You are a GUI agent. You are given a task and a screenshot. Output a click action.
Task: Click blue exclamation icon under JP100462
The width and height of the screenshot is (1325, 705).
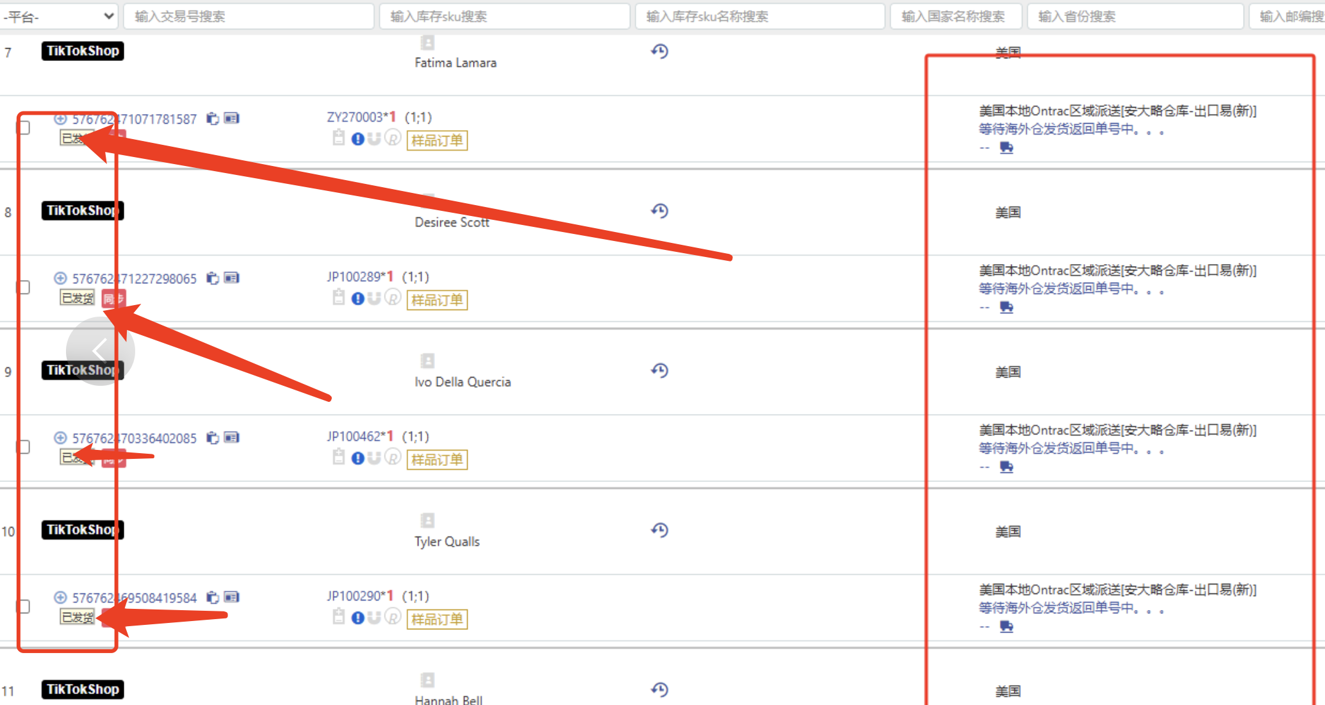[358, 458]
